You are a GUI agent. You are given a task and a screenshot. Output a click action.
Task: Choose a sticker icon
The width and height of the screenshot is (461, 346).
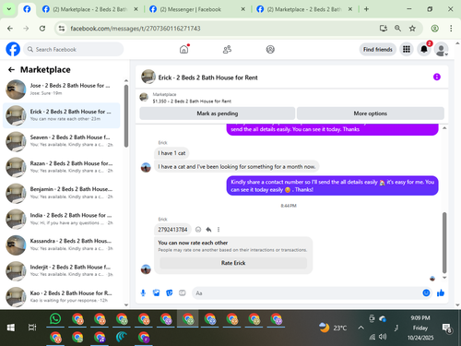pyautogui.click(x=170, y=293)
